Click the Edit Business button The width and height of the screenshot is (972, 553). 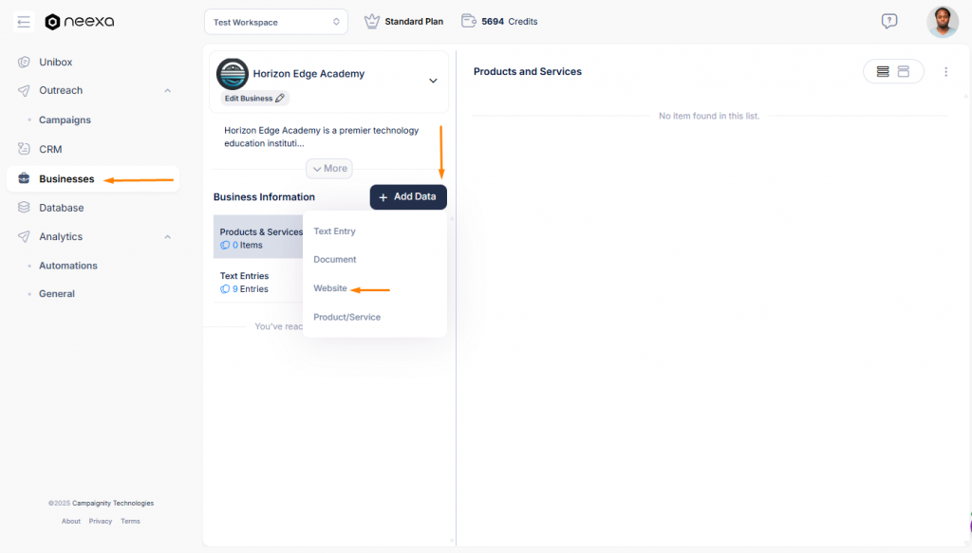(x=253, y=99)
